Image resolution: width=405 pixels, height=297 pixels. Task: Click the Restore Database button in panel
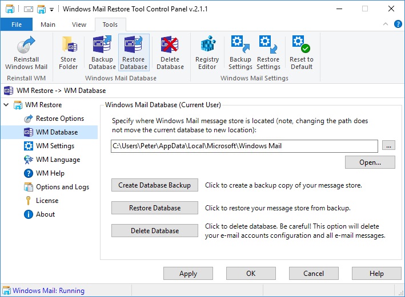[155, 208]
